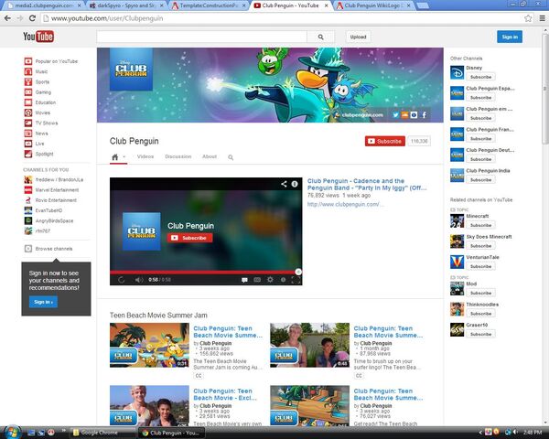This screenshot has height=439, width=549.
Task: Click Sign in button in sidebar promo box
Action: 43,302
